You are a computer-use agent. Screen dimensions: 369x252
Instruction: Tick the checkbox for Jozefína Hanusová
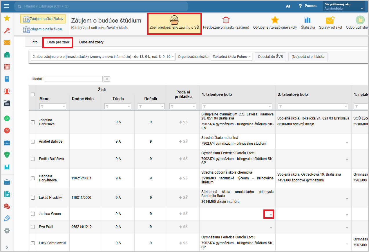pos(33,122)
